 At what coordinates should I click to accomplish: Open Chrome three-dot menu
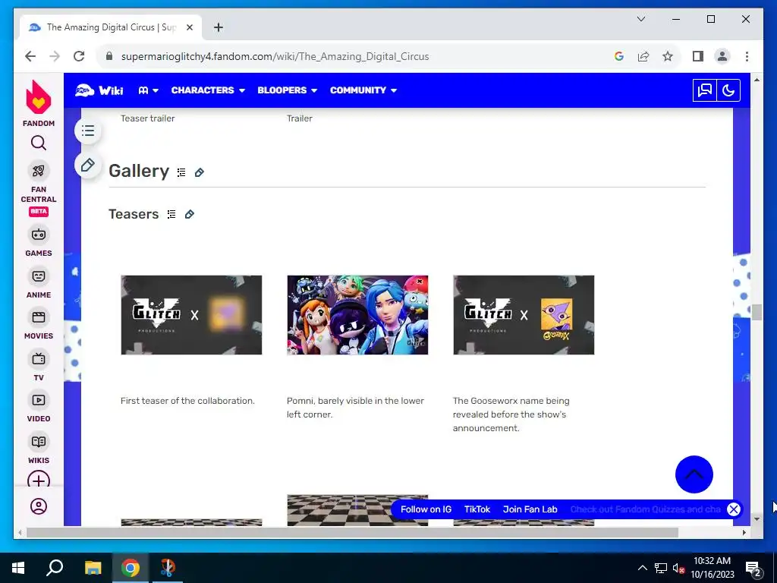pos(747,56)
